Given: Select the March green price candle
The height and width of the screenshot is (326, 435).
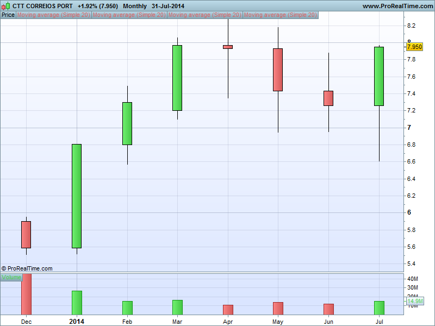Looking at the screenshot, I should tap(177, 78).
